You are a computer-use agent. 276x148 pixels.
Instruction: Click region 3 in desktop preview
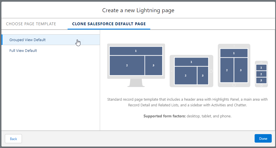click(x=153, y=65)
